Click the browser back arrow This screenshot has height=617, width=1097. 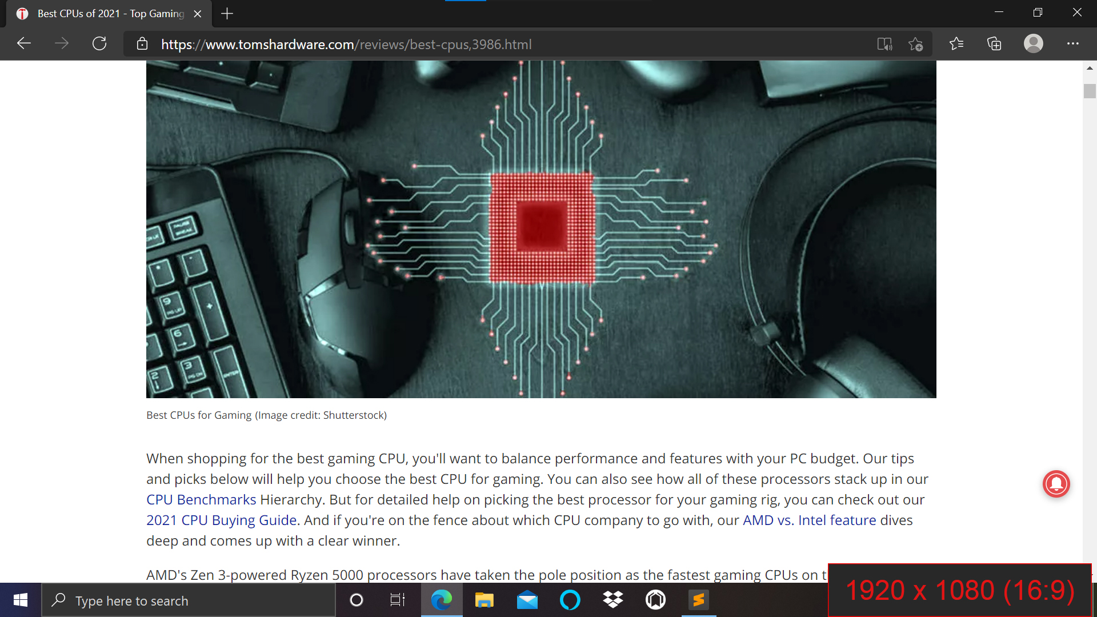point(24,44)
